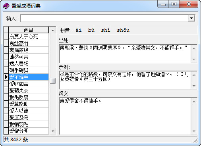The width and height of the screenshot is (201, 146).
Task: Click inside the 示例 example text box
Action: click(x=125, y=80)
